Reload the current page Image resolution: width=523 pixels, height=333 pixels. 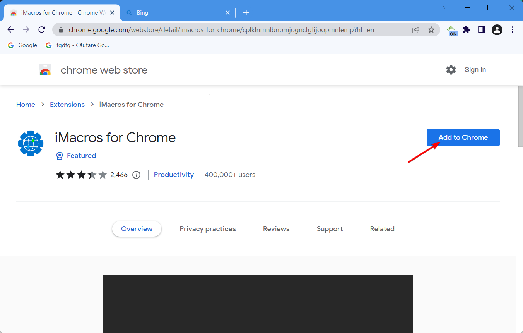tap(41, 30)
